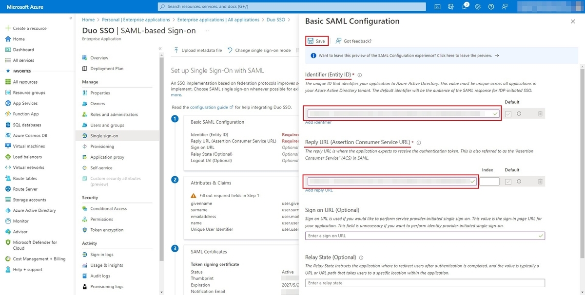Click the Identifier (Entity ID) input field
The image size is (585, 295).
pos(403,113)
